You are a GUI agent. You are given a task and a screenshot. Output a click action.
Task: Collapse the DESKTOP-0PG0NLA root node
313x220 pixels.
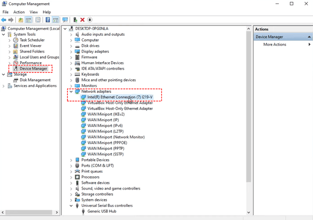65,29
